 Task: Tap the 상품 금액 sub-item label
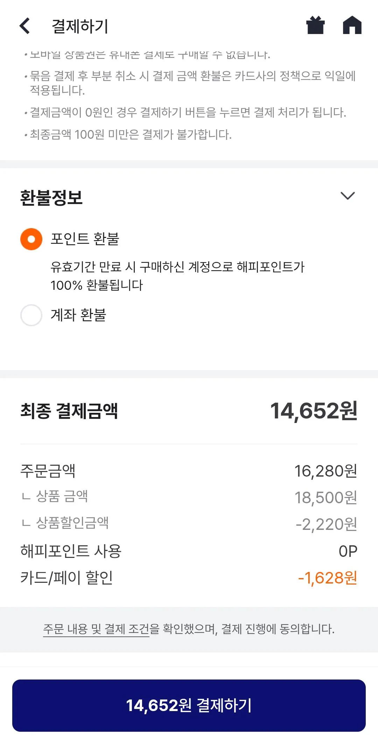[x=62, y=496]
